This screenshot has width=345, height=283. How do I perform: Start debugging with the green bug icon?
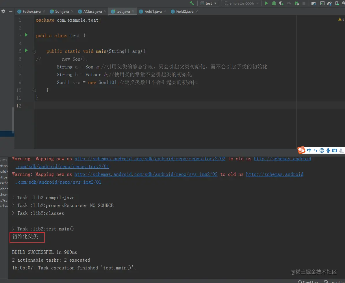(x=274, y=3)
